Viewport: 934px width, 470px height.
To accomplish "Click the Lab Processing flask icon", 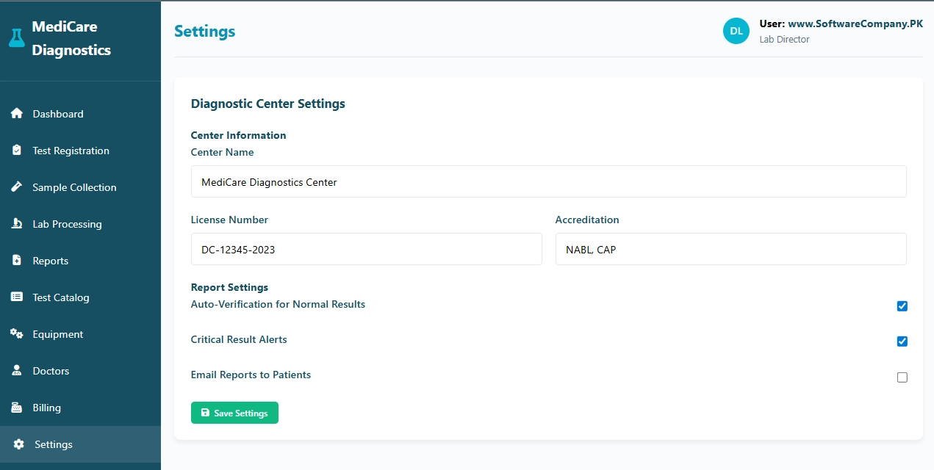I will tap(16, 223).
